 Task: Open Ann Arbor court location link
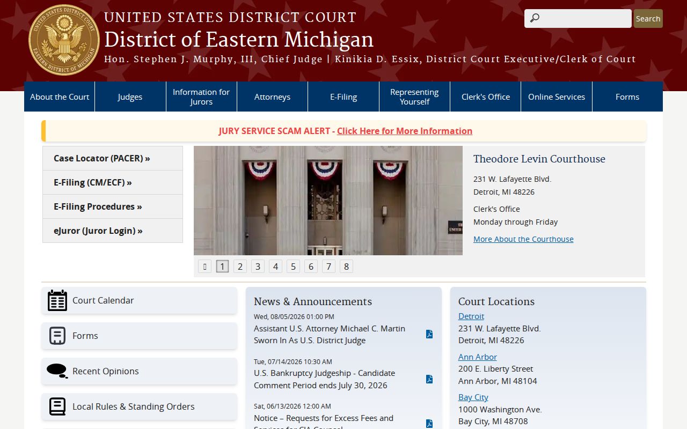click(478, 357)
